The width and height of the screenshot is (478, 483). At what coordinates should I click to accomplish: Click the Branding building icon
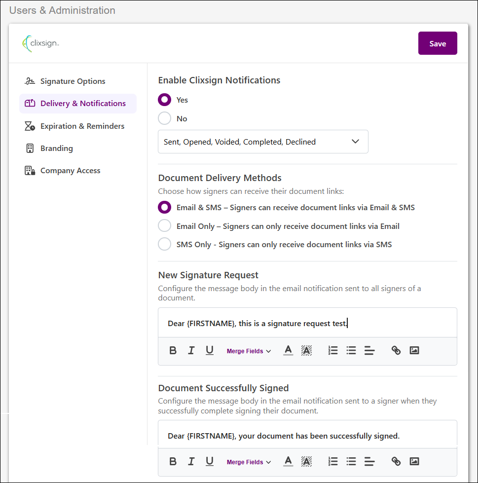pos(30,148)
